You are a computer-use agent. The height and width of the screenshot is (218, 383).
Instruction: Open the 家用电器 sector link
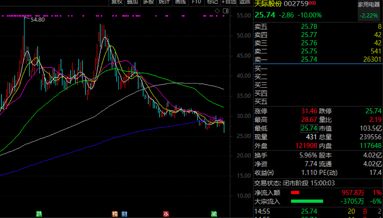click(369, 4)
